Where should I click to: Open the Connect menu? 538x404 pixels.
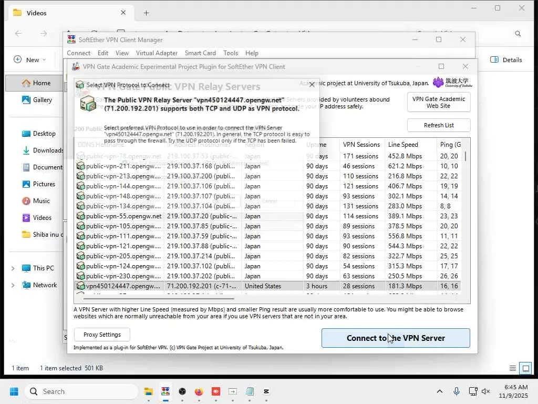click(78, 53)
